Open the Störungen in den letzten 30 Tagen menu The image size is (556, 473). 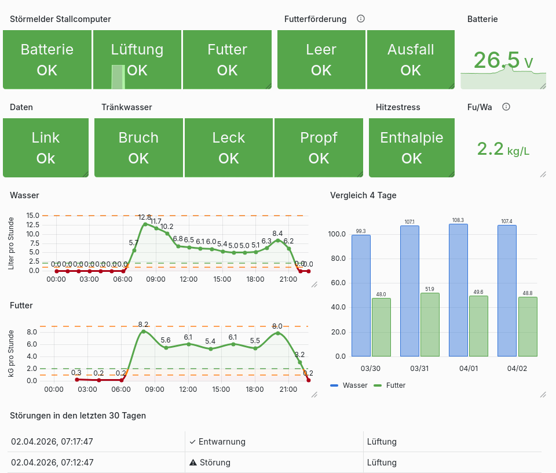coord(78,416)
